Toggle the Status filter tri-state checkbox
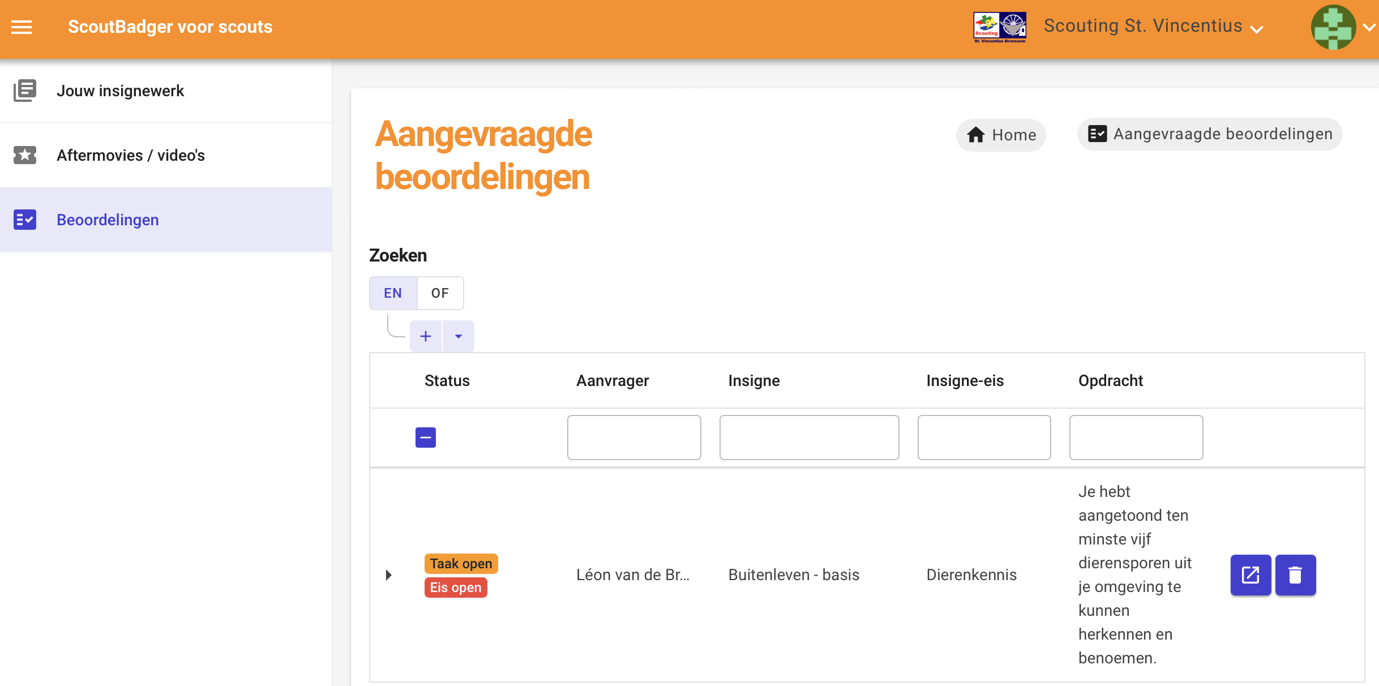Viewport: 1379px width, 686px height. (x=426, y=438)
